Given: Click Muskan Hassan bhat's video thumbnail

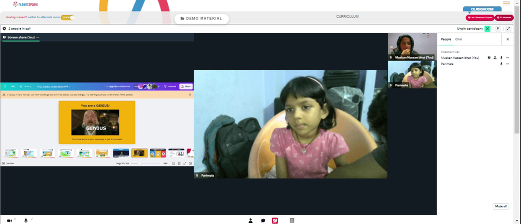Looking at the screenshot, I should tap(412, 46).
